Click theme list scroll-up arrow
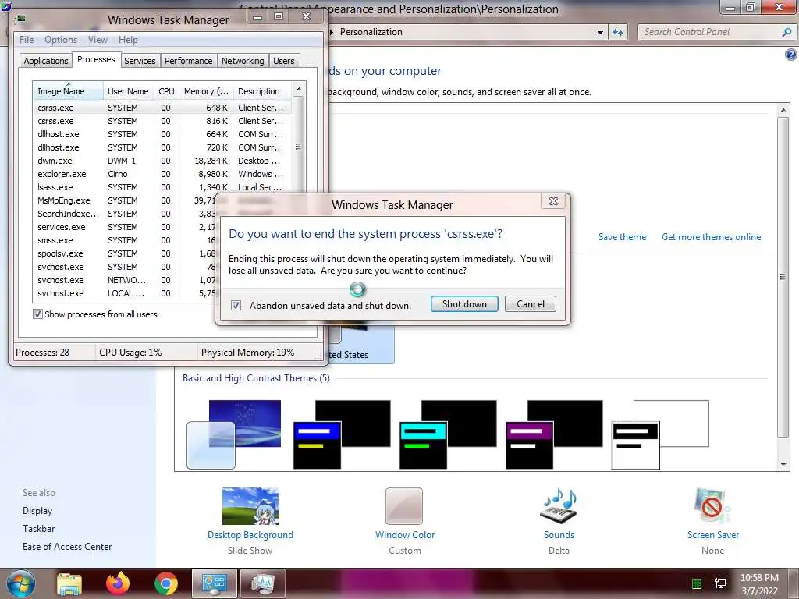 tap(783, 110)
